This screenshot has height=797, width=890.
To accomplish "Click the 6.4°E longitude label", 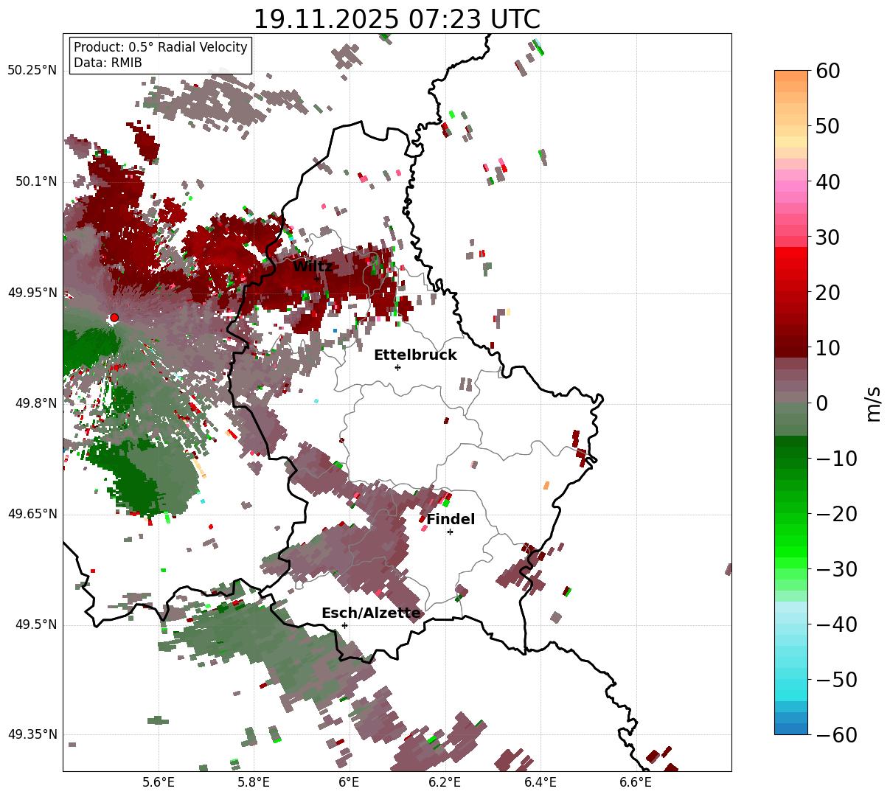I will [x=540, y=784].
